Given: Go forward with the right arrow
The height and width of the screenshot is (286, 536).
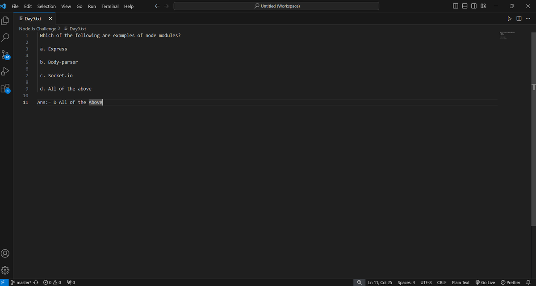Looking at the screenshot, I should coord(167,6).
